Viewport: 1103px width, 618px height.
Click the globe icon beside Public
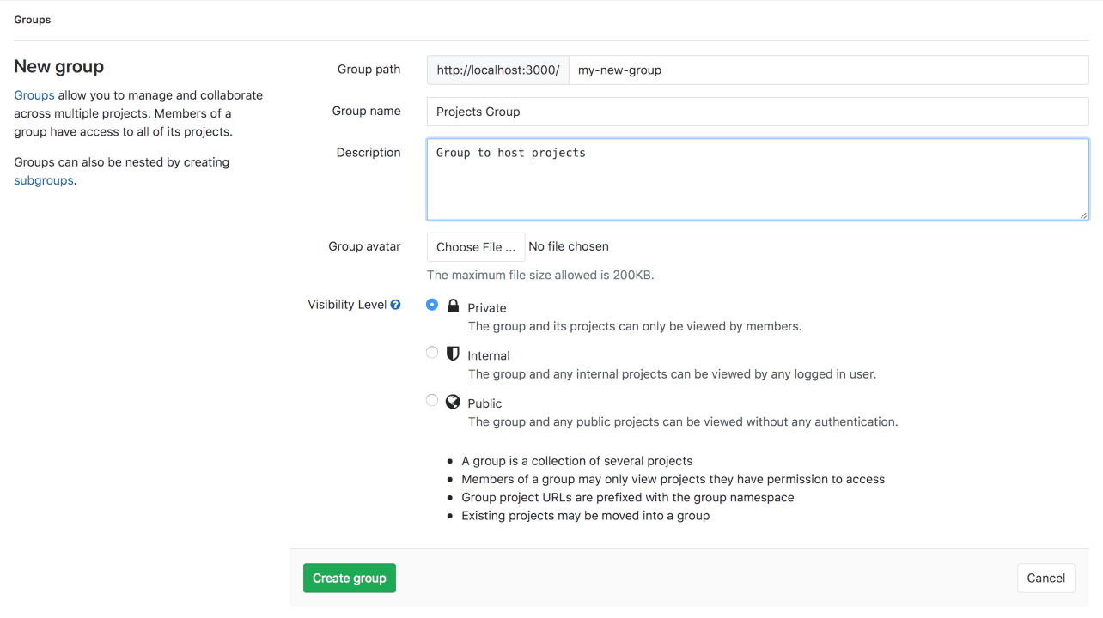[x=453, y=402]
